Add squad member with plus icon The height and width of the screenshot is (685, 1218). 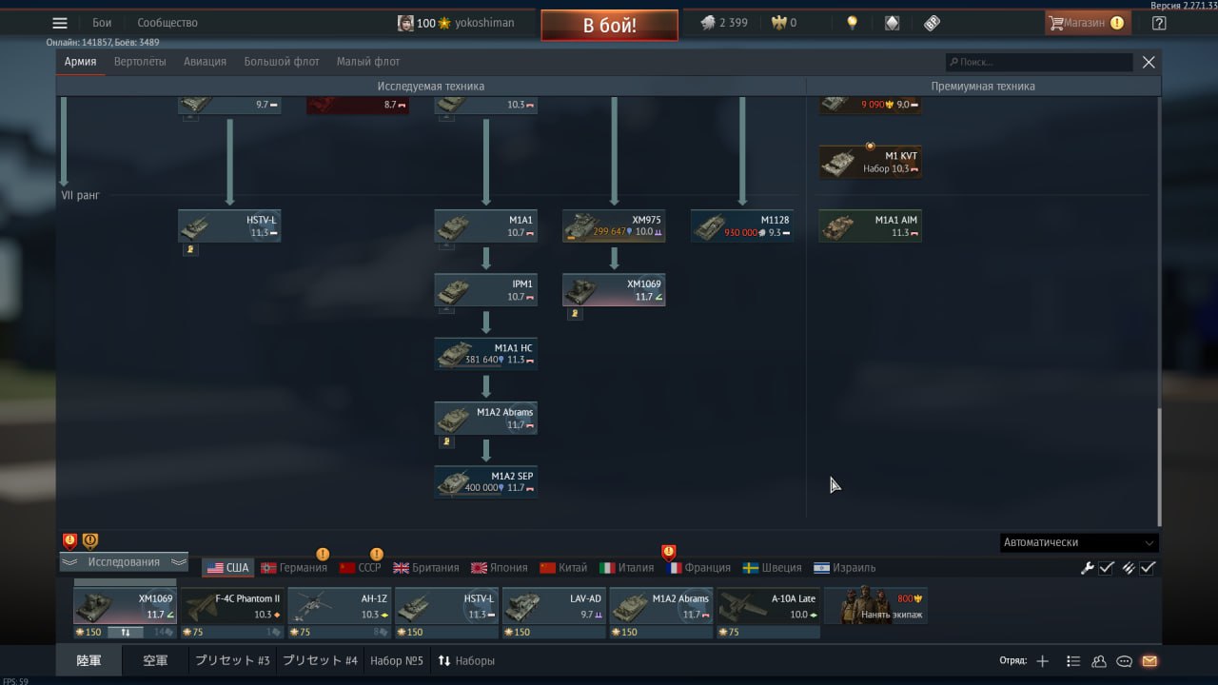[1043, 661]
